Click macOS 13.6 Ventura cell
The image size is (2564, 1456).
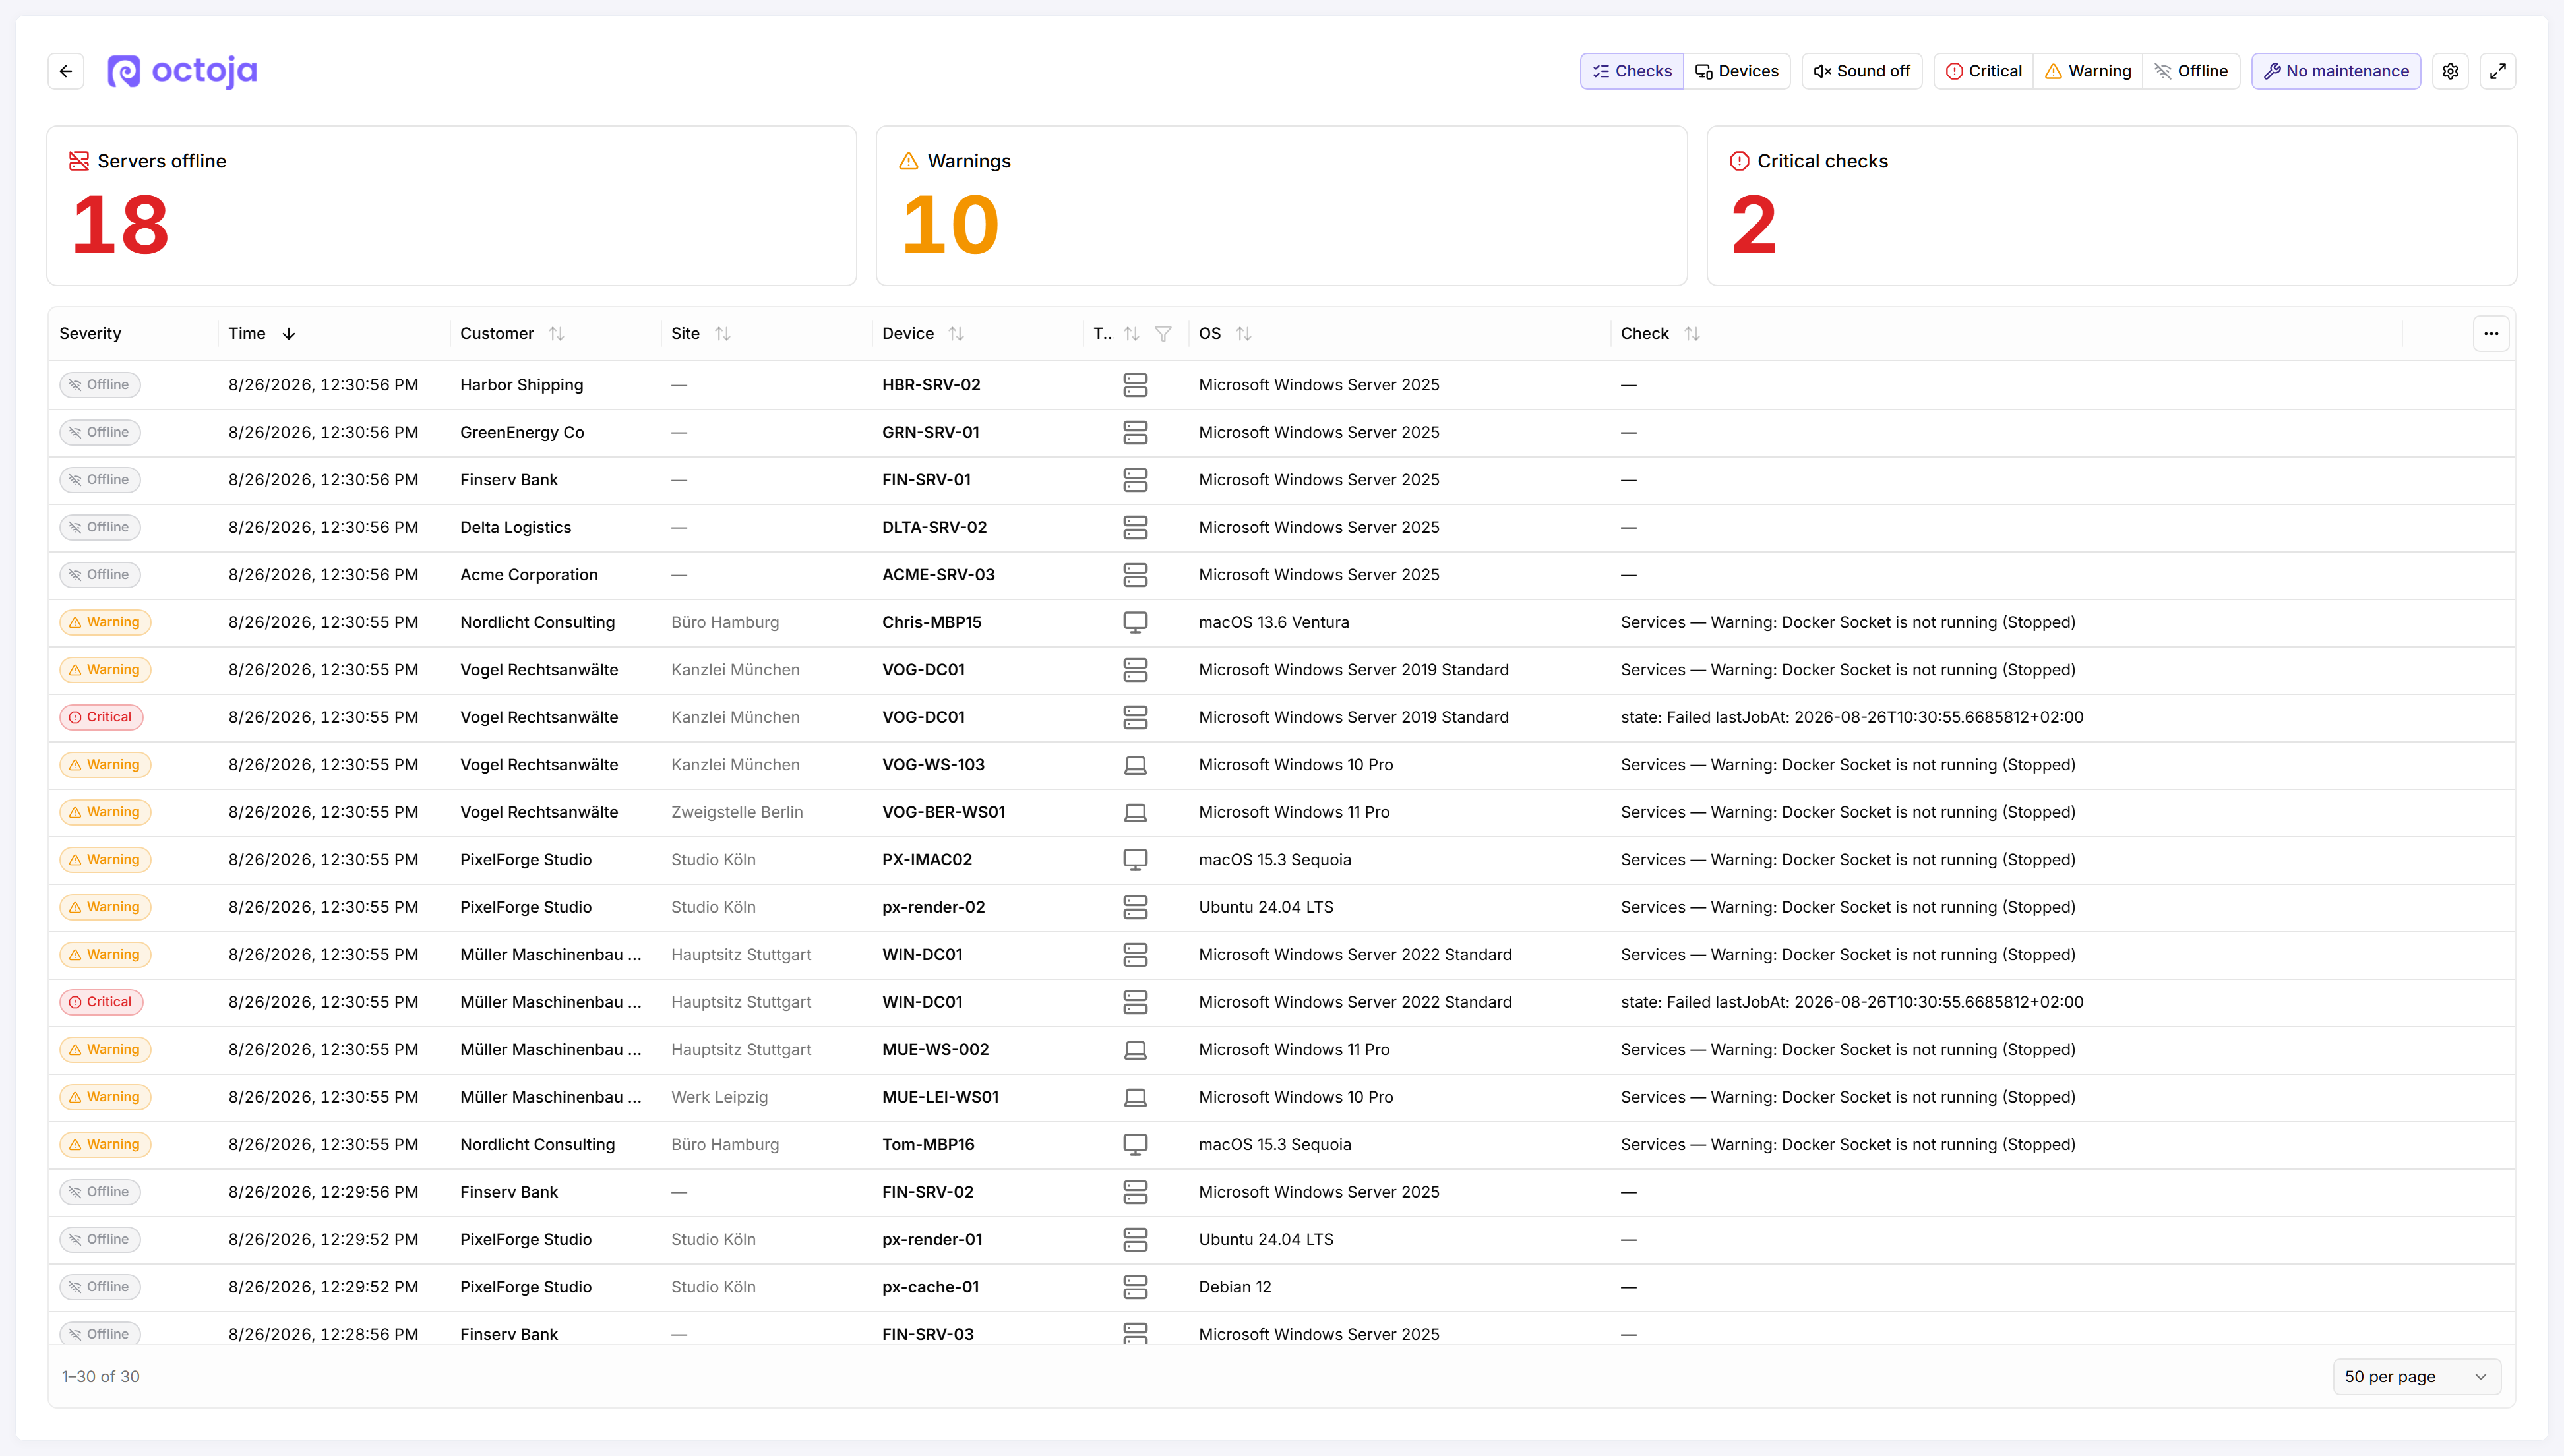coord(1274,622)
